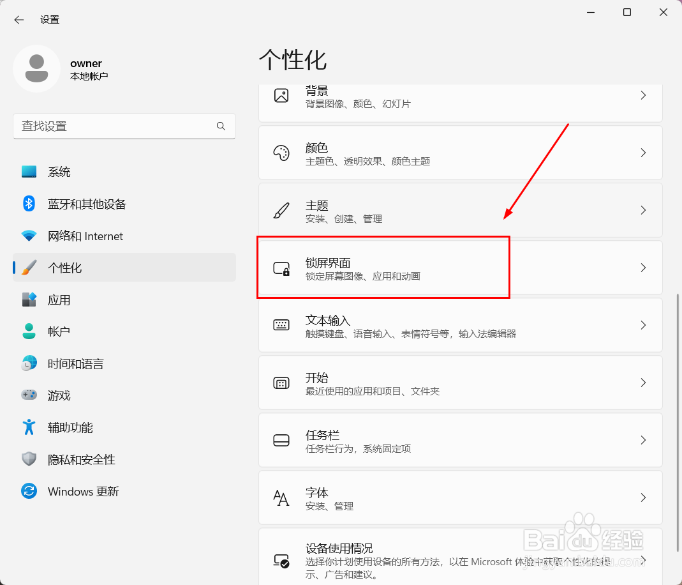Click the owner account avatar
The height and width of the screenshot is (585, 682).
[x=36, y=68]
